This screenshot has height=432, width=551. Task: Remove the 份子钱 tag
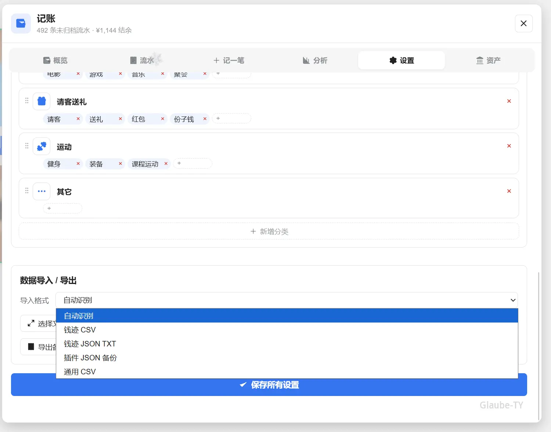[x=205, y=119]
